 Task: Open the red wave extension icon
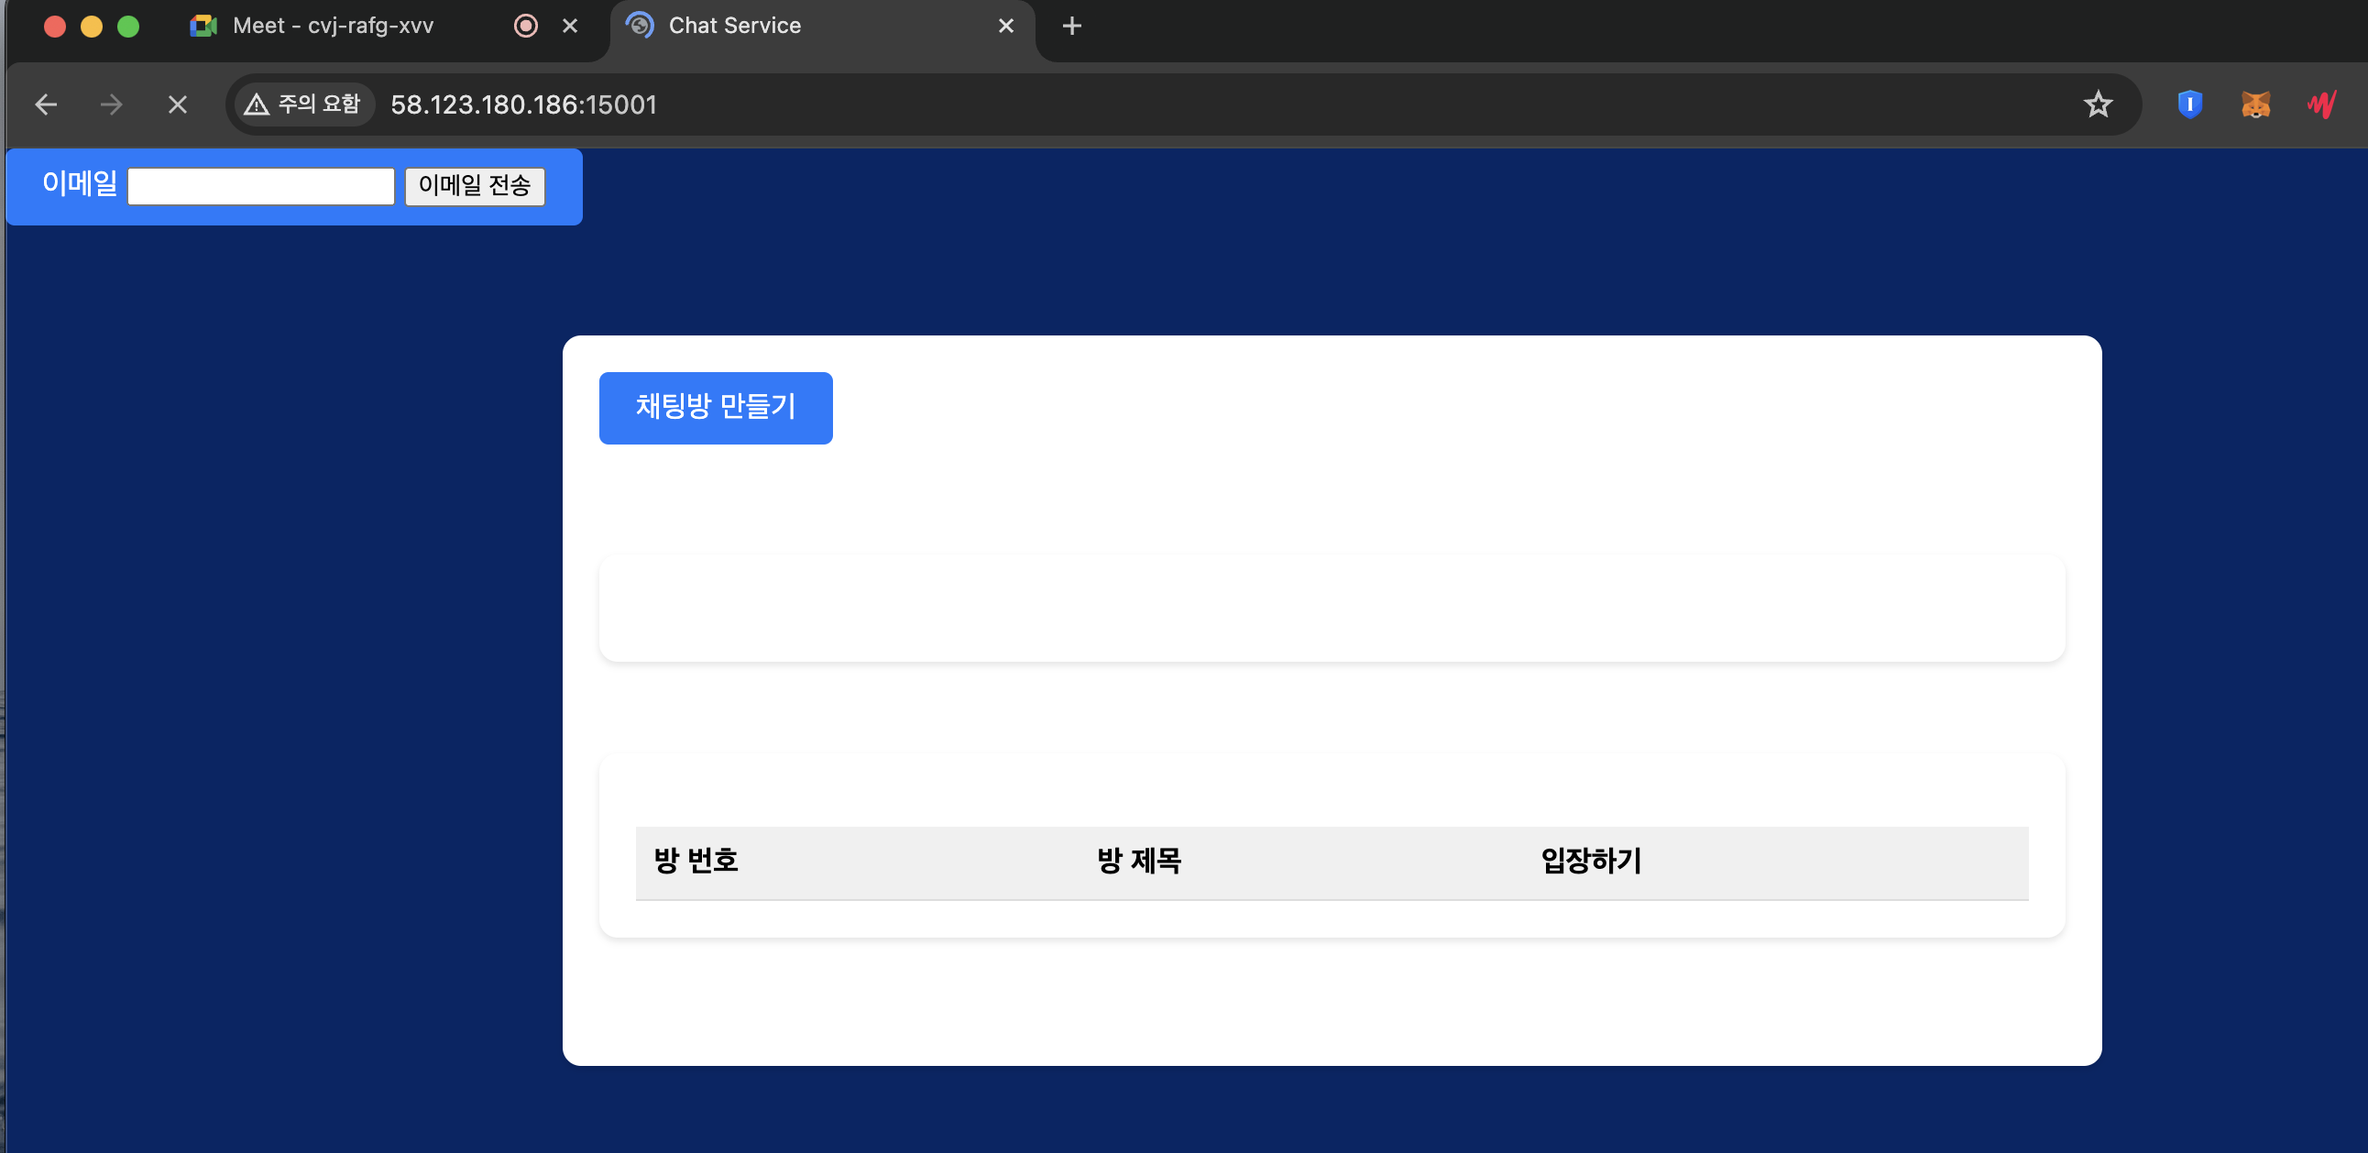tap(2321, 104)
